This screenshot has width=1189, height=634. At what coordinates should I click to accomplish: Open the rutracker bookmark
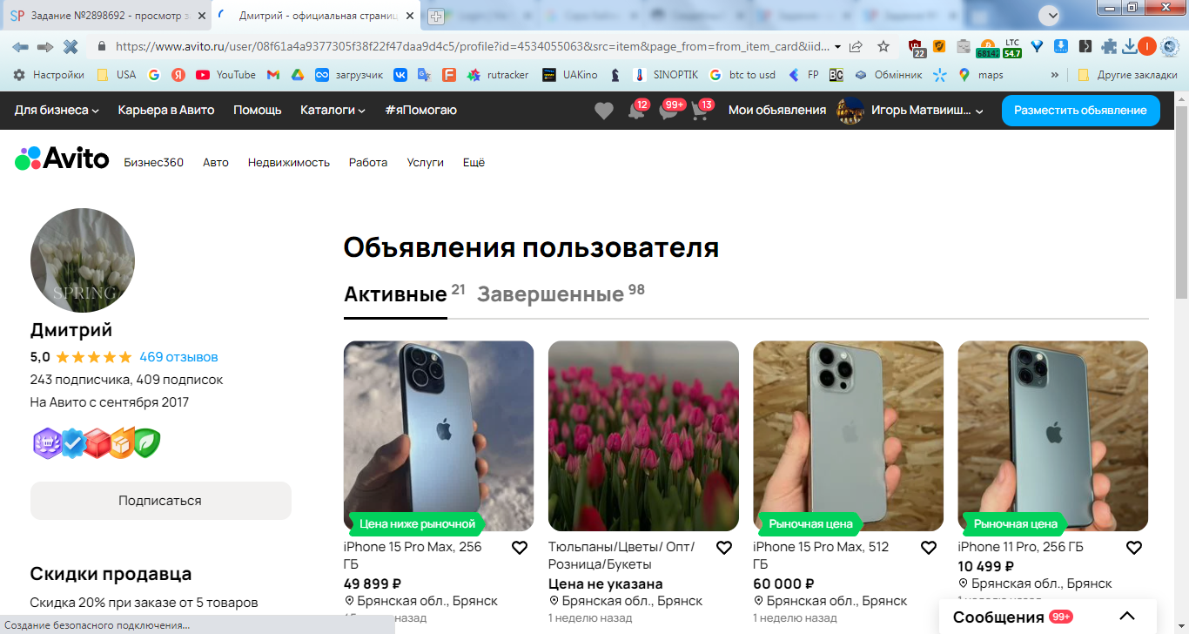click(x=498, y=75)
